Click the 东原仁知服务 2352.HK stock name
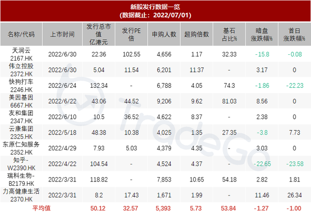Screen dimensions: 311x213 coord(21,148)
